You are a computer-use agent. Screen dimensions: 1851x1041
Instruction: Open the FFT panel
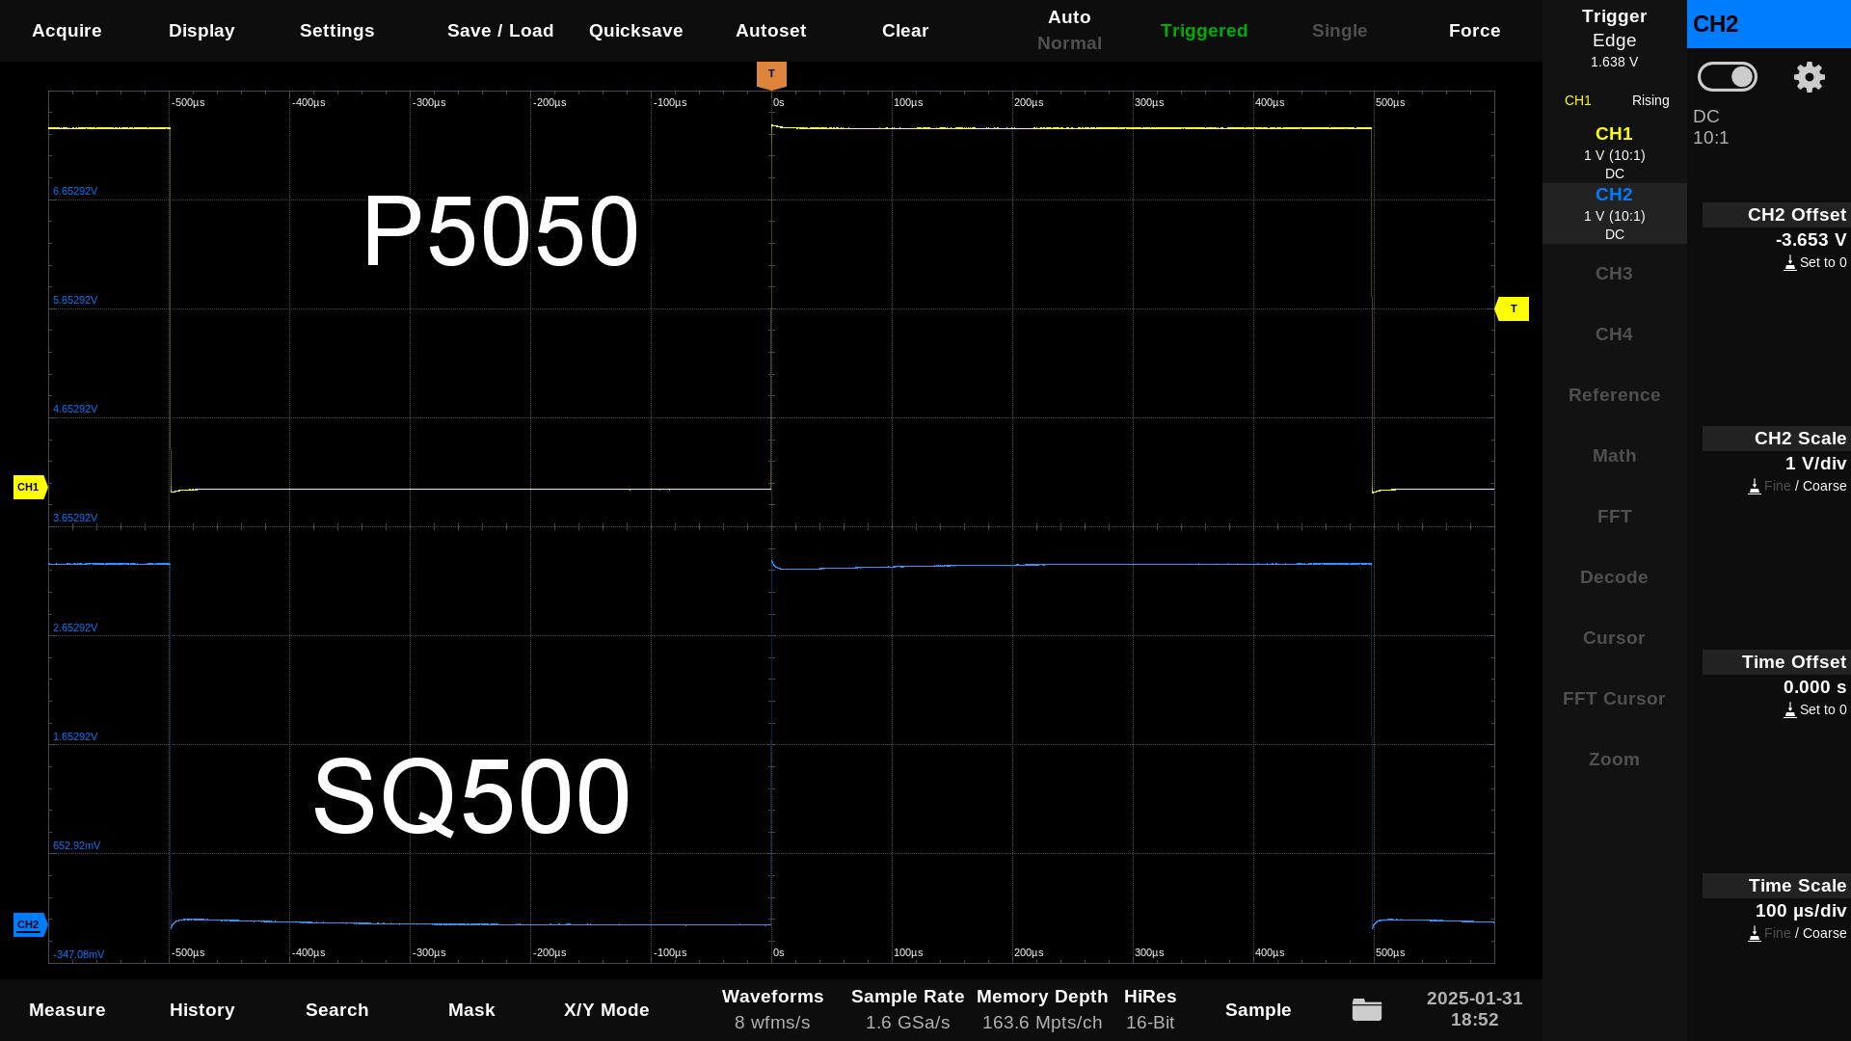point(1614,517)
